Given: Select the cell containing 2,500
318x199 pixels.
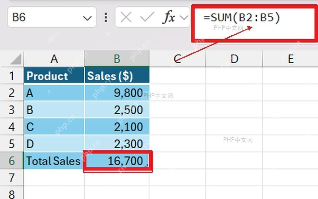Looking at the screenshot, I should 117,110.
